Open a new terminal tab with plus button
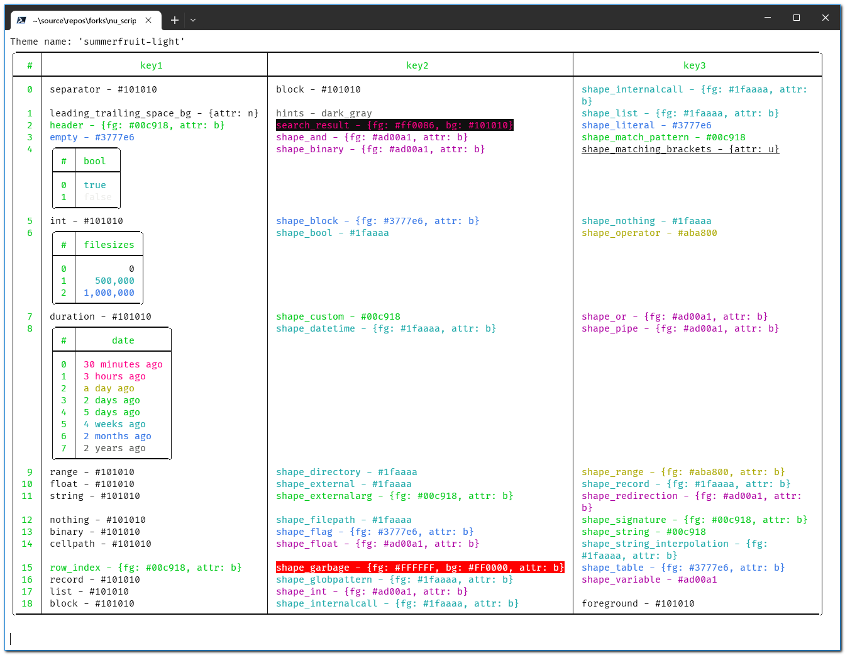Screen dimensions: 845x655 point(175,20)
